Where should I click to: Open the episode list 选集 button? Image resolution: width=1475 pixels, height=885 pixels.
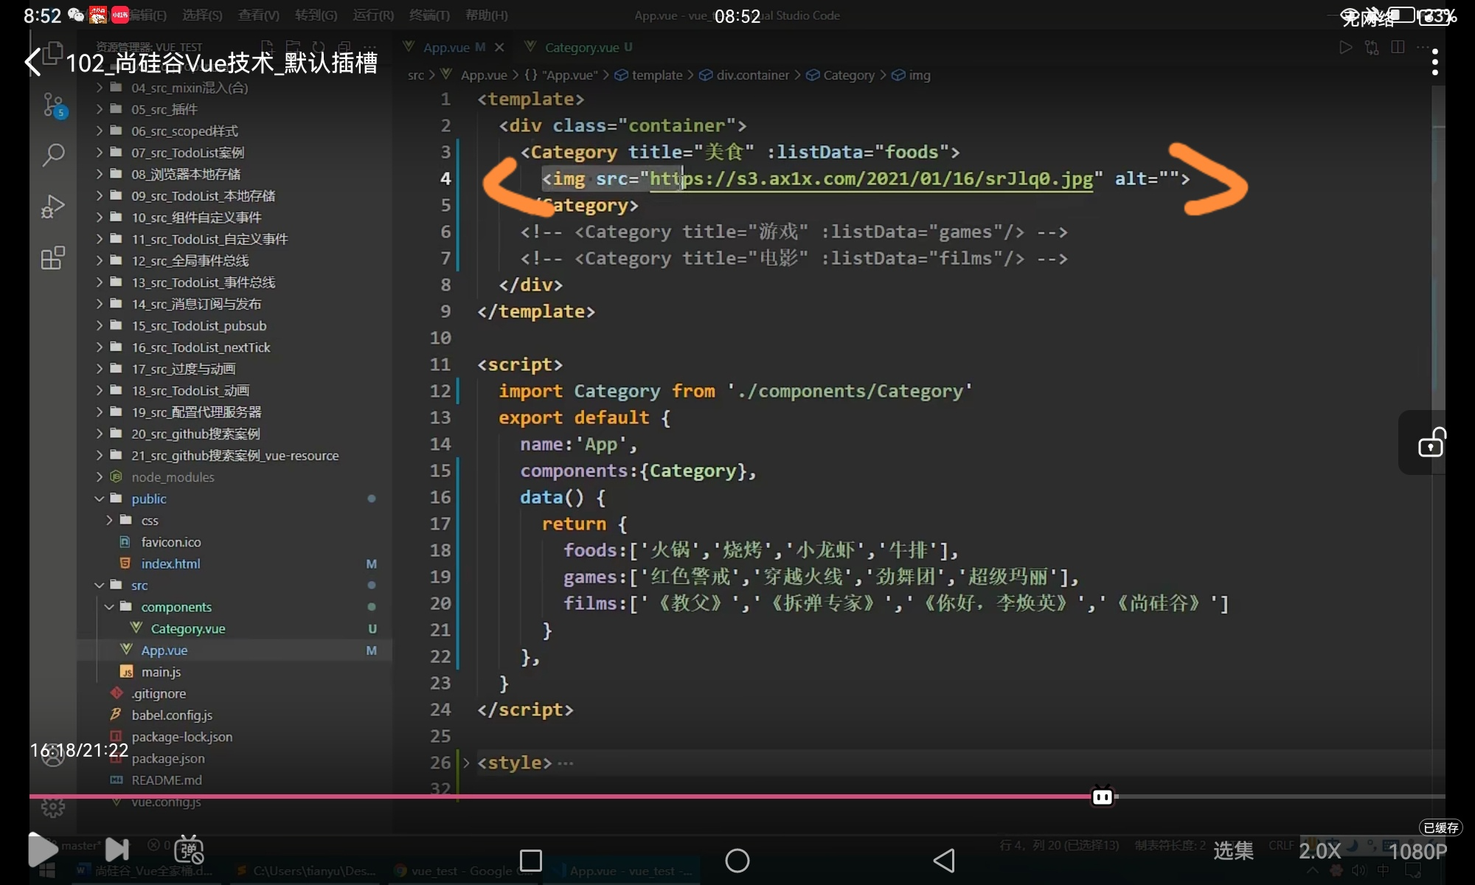click(1233, 851)
